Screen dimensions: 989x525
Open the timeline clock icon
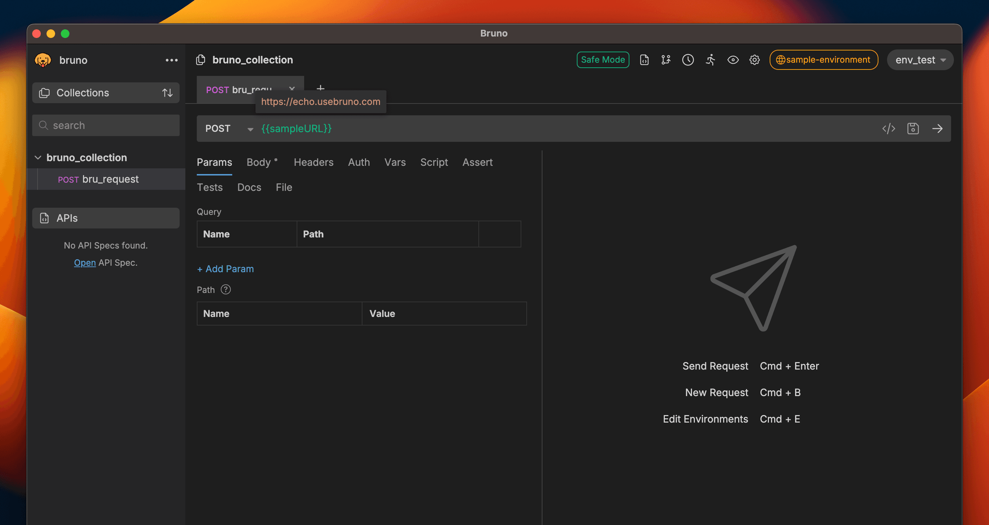(688, 60)
